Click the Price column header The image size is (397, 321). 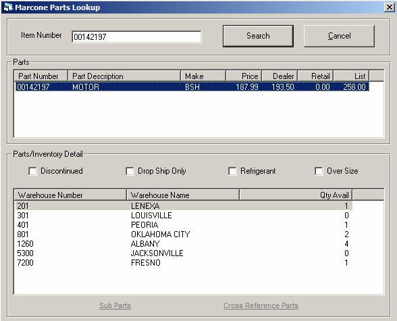[x=244, y=76]
